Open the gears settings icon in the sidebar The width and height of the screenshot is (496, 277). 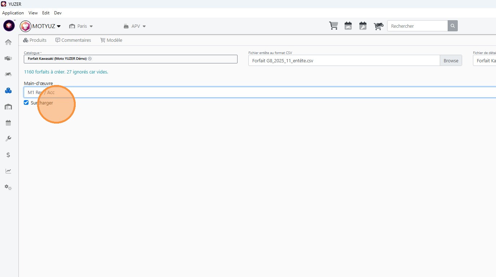8,187
